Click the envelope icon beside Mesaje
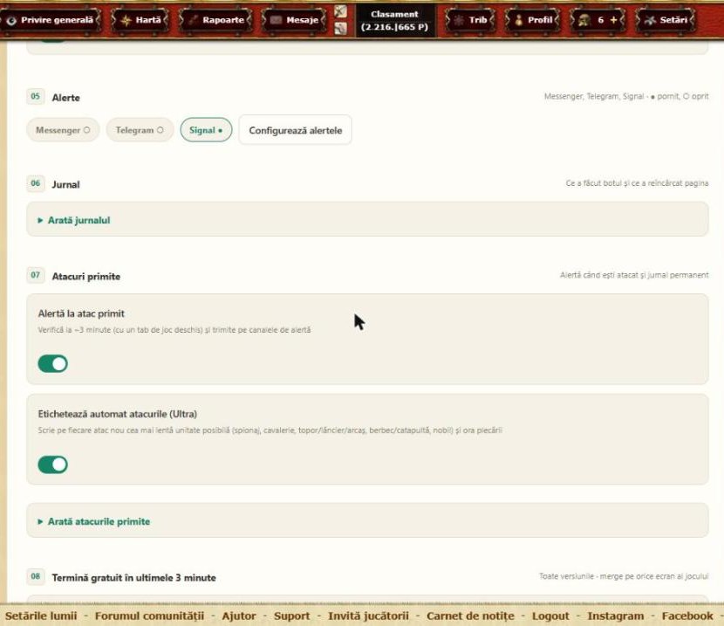The image size is (724, 626). pos(277,20)
